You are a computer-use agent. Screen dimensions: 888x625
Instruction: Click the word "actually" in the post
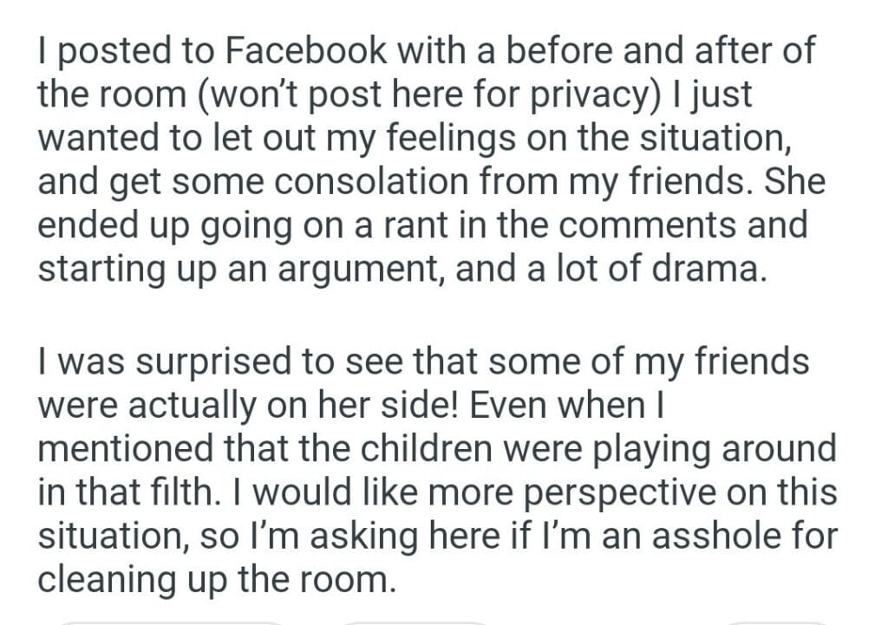pyautogui.click(x=202, y=406)
